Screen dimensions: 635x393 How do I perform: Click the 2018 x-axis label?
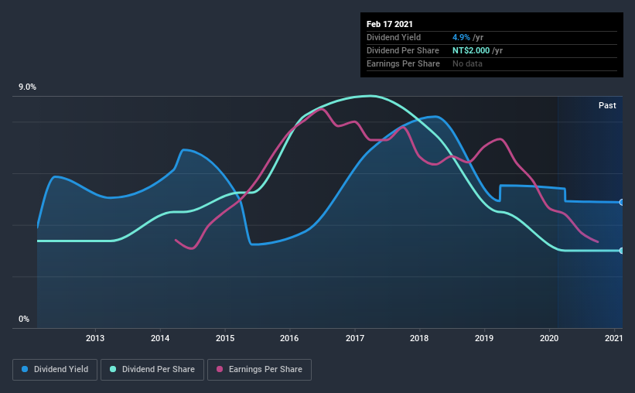pos(419,338)
